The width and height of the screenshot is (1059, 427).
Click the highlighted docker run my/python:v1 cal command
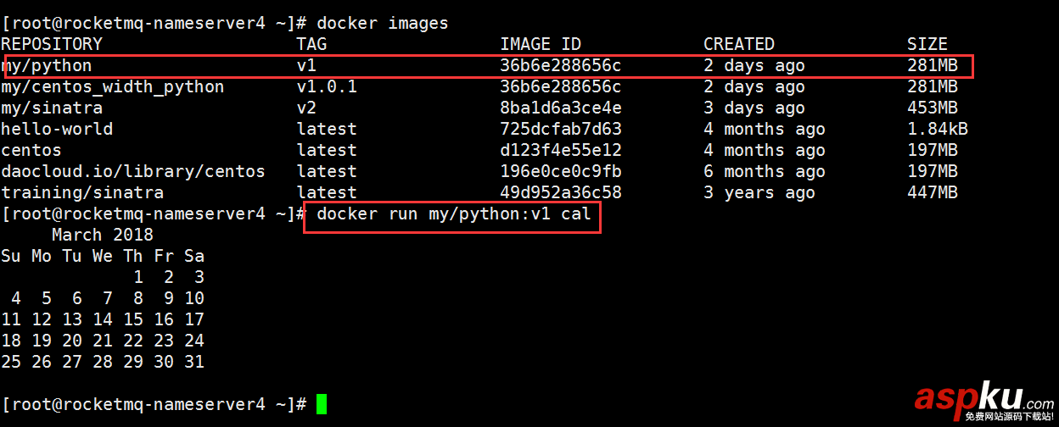(453, 214)
